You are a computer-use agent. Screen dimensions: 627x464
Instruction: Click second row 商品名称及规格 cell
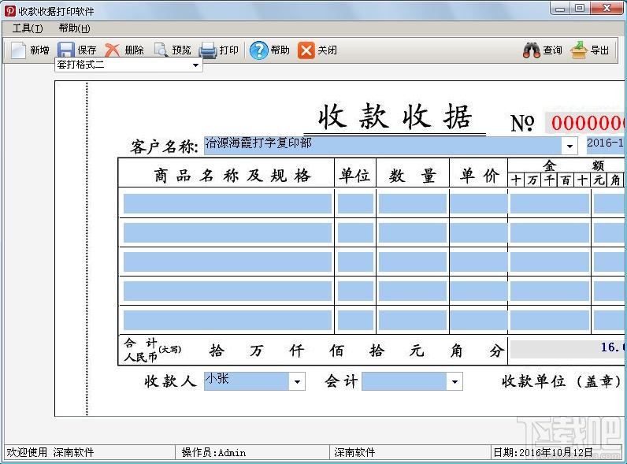[x=228, y=233]
